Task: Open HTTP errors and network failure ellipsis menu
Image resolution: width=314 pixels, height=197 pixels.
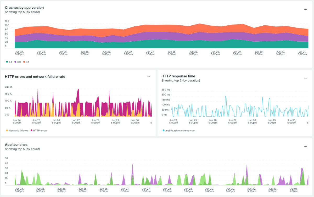Action: pyautogui.click(x=149, y=77)
